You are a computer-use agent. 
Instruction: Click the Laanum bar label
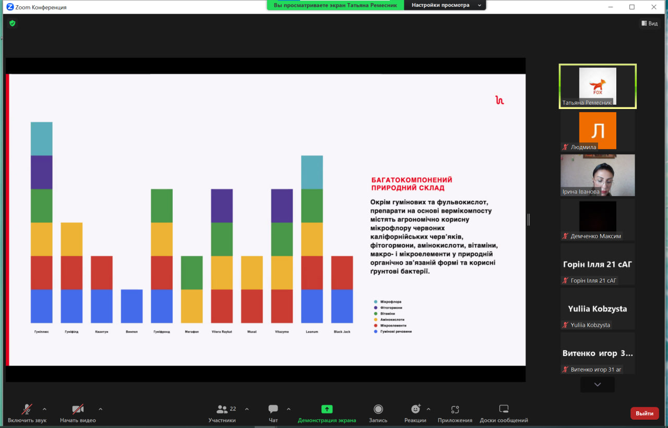[312, 332]
